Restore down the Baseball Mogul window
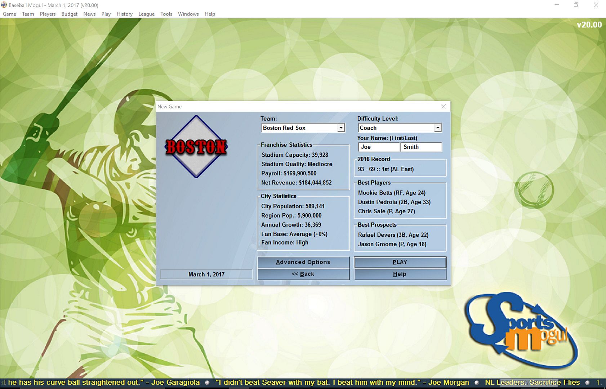 (x=576, y=5)
